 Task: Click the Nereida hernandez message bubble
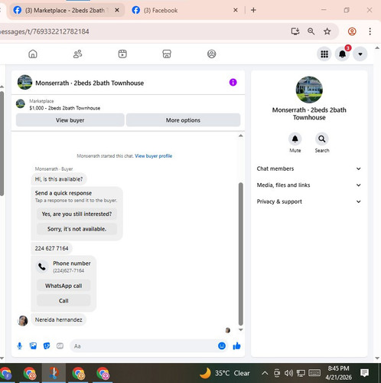coord(59,319)
